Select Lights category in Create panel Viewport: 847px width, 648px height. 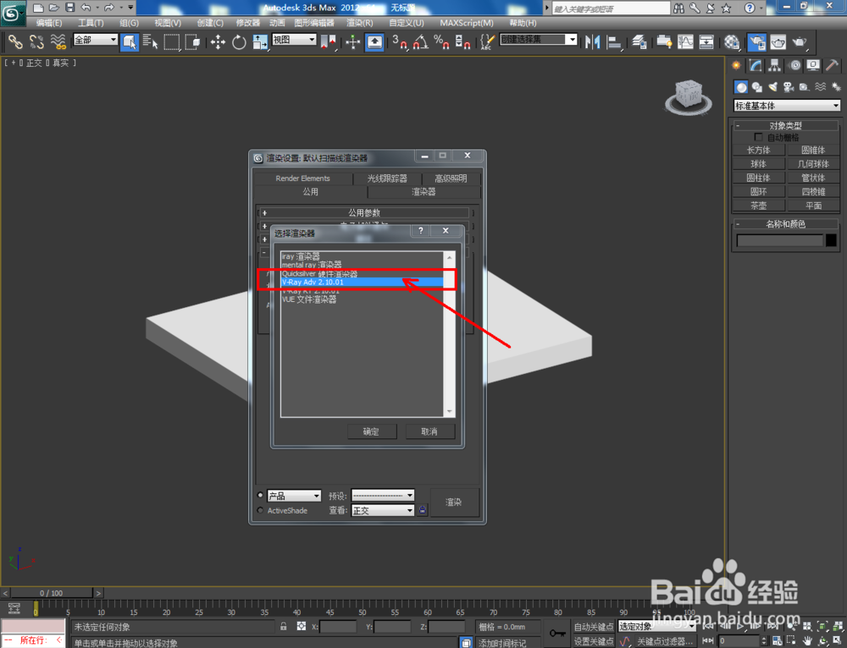(773, 86)
